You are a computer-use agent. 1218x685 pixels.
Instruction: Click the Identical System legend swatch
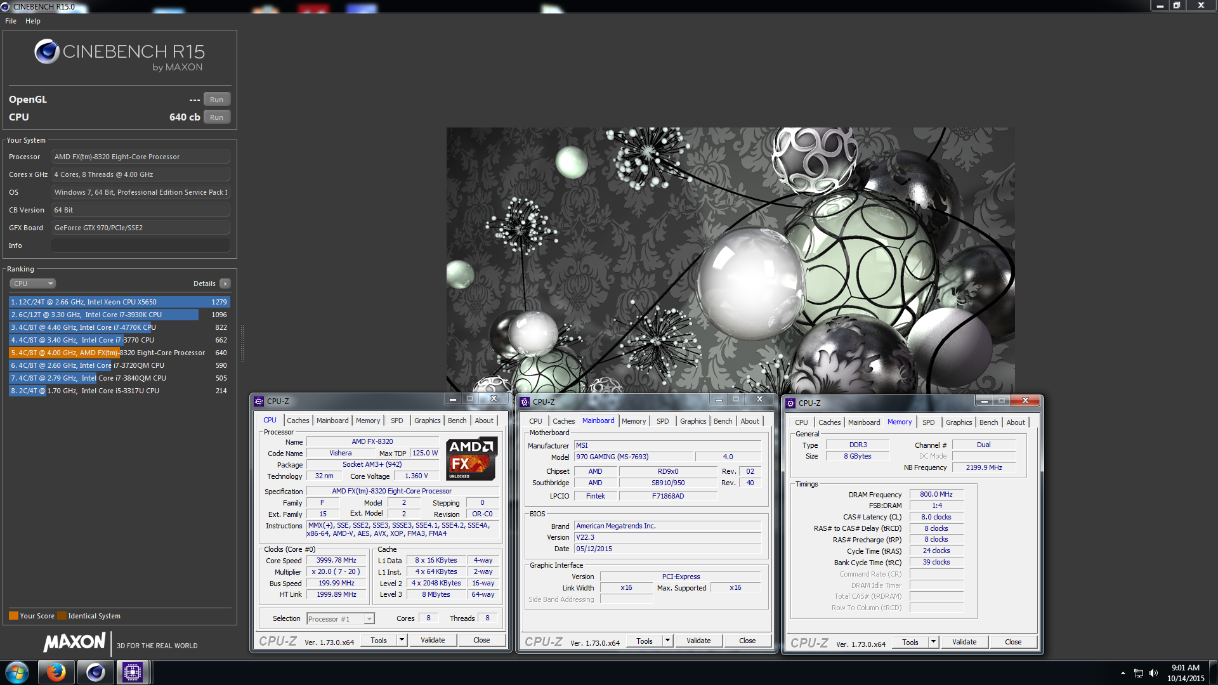coord(62,616)
